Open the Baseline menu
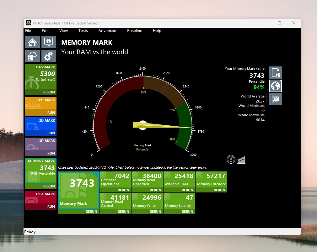This screenshot has height=252, width=317. [135, 31]
